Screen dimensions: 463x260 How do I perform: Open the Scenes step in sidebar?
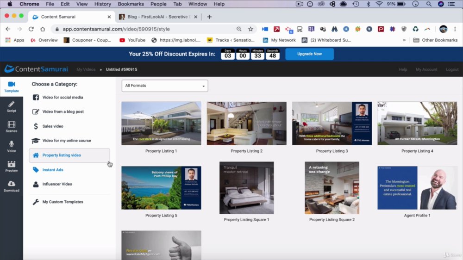[12, 127]
